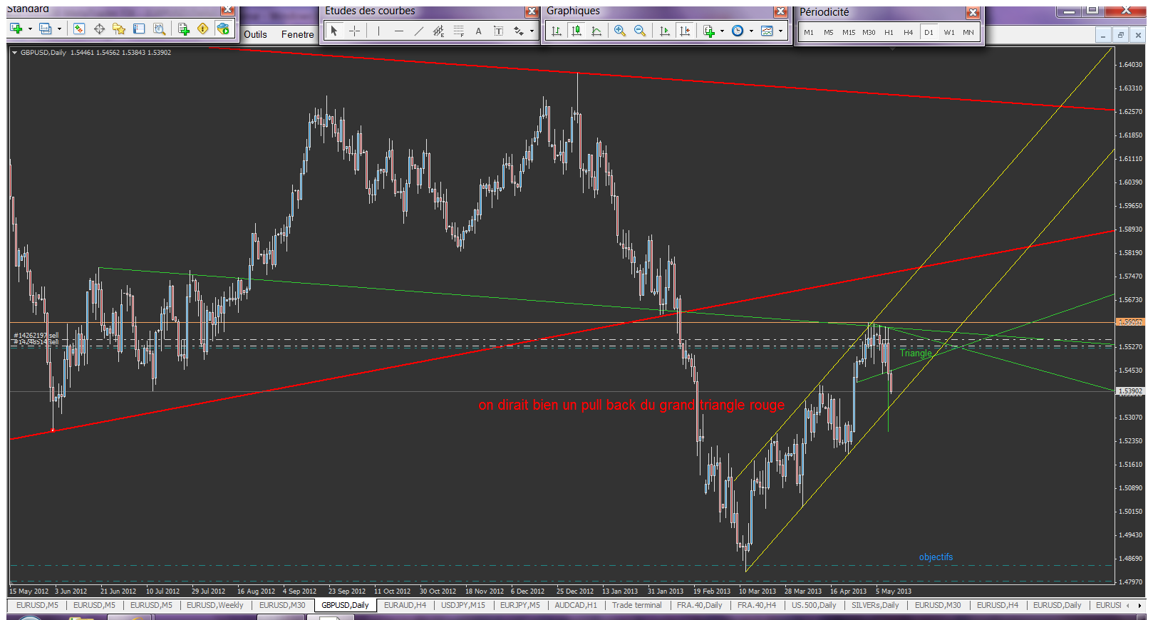Screen dimensions: 1153x620
Task: Toggle Expert Advisors auto-trading
Action: [223, 29]
